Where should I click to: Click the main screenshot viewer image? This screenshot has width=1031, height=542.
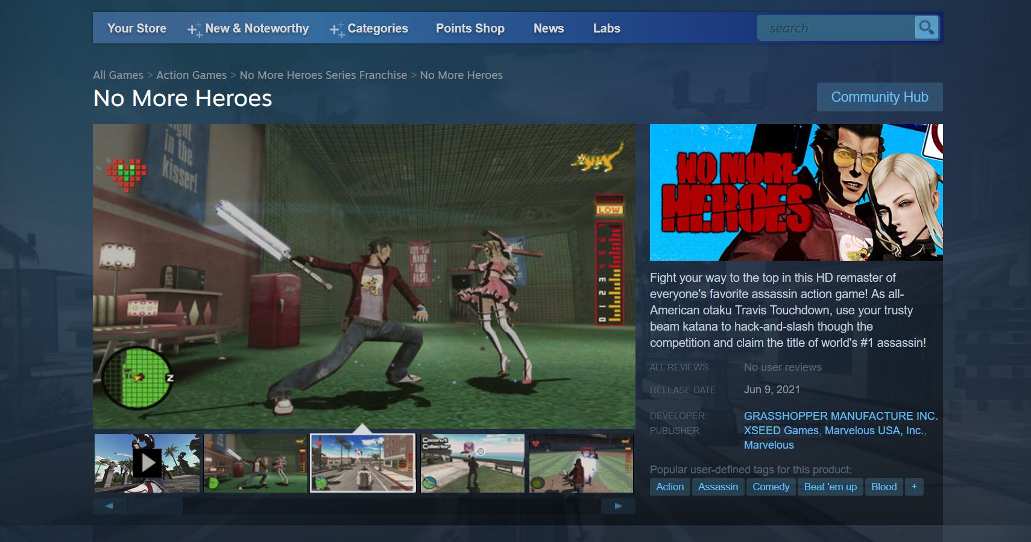point(364,276)
